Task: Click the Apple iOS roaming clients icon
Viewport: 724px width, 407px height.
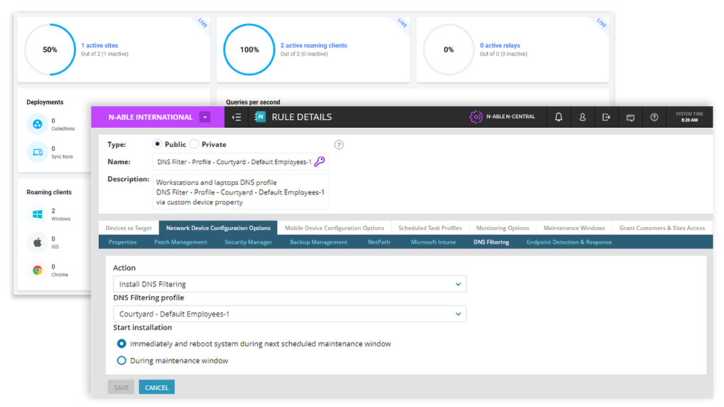Action: tap(37, 242)
